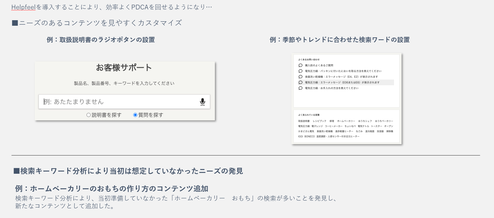
Task: Click speech bubble icon beside 購入前のよくあるご質問
Action: point(300,66)
